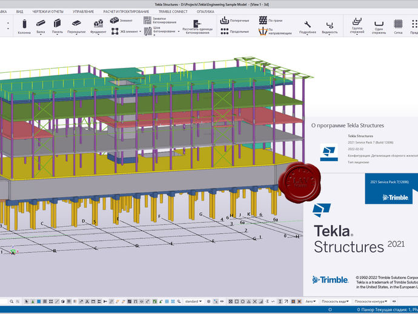Toggle the blue grid selection switch
The width and height of the screenshot is (418, 314).
click(167, 301)
